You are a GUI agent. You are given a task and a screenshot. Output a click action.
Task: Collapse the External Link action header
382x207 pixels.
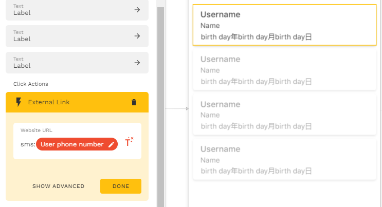point(77,102)
